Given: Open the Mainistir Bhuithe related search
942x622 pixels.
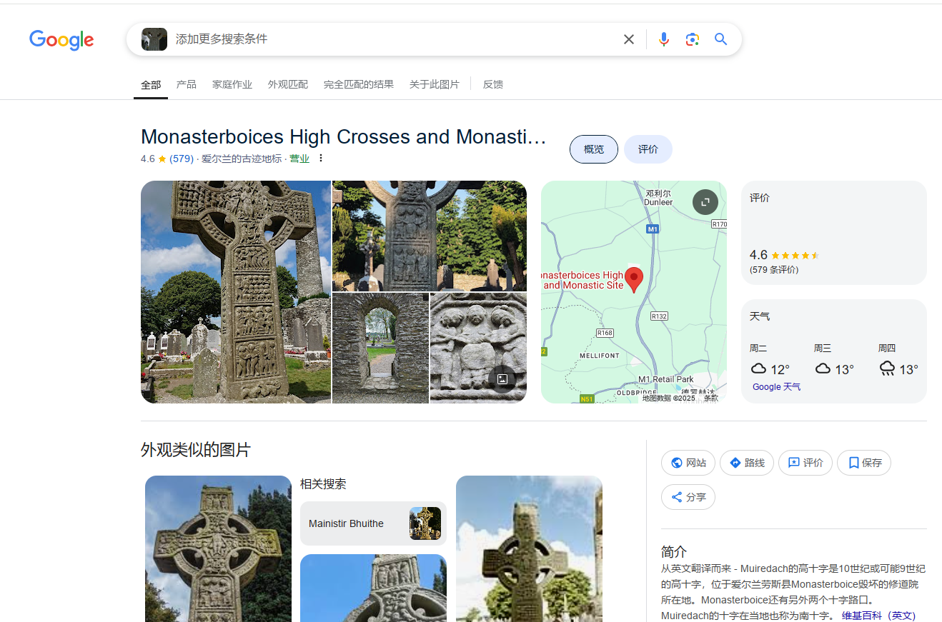Looking at the screenshot, I should point(373,523).
